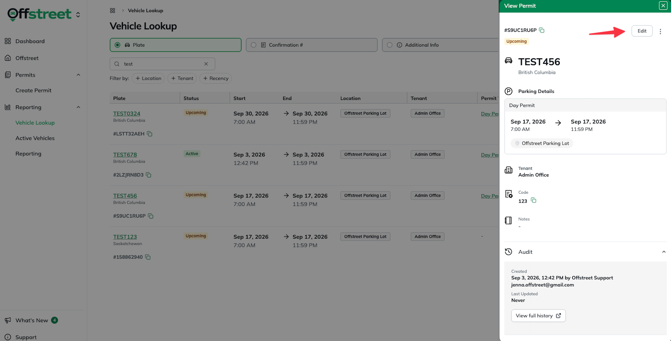Screen dimensions: 671x341
Task: Copy the code 123
Action: tap(533, 200)
